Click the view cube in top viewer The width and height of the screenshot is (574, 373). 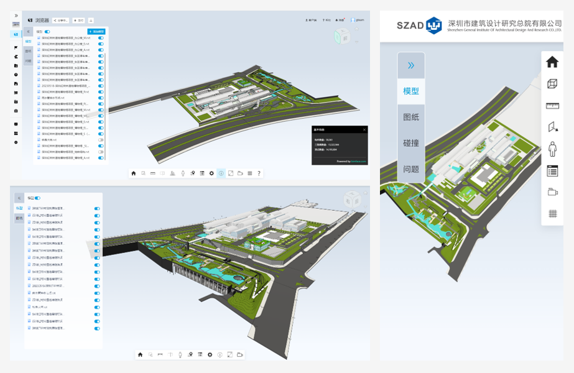[x=343, y=36]
